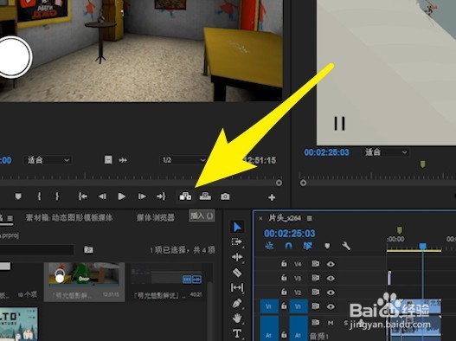Select the Selection tool
This screenshot has height=341, width=456.
pos(237,227)
